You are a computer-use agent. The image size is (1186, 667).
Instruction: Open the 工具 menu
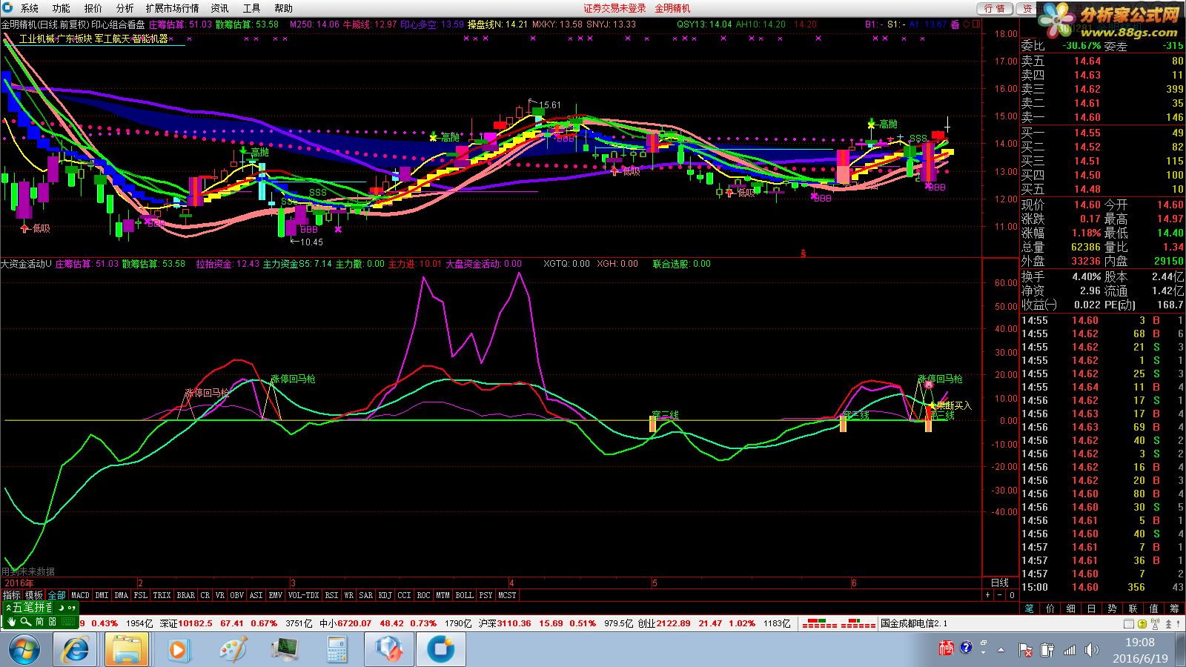point(252,8)
